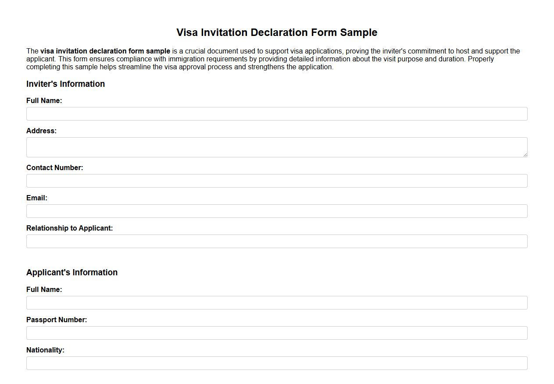Image resolution: width=554 pixels, height=384 pixels.
Task: Click the Full Name label under Inviter's Information
Action: tap(44, 100)
